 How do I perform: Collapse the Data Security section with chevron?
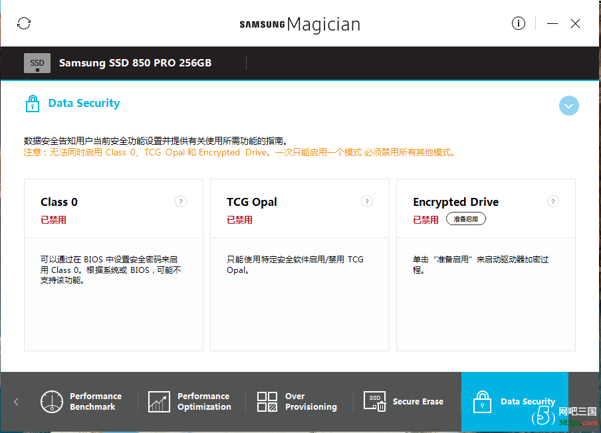569,106
